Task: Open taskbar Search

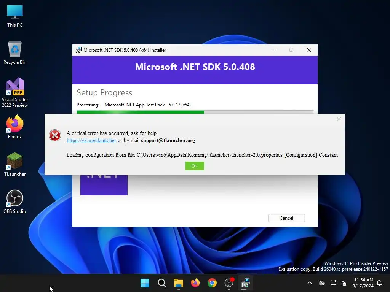Action: coord(161,283)
